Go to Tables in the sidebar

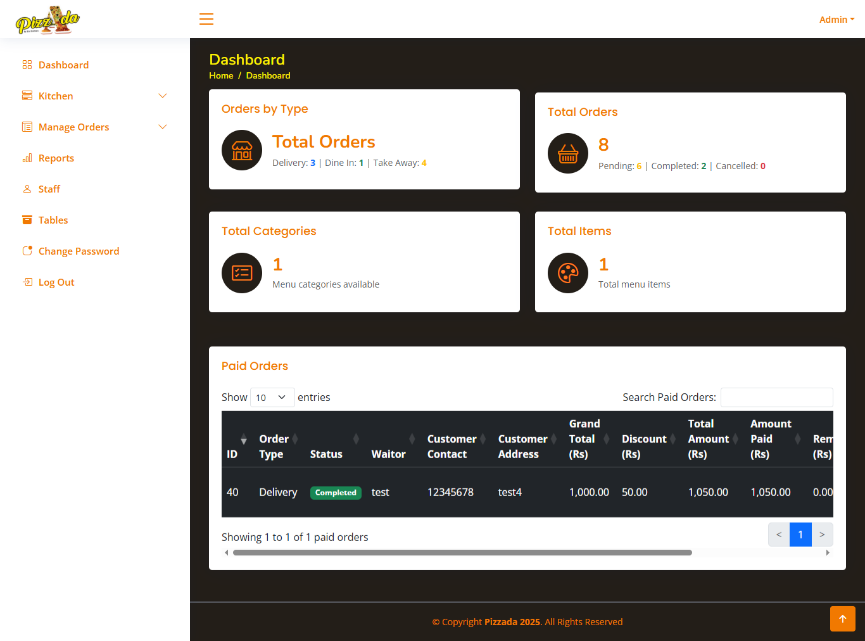tap(53, 220)
